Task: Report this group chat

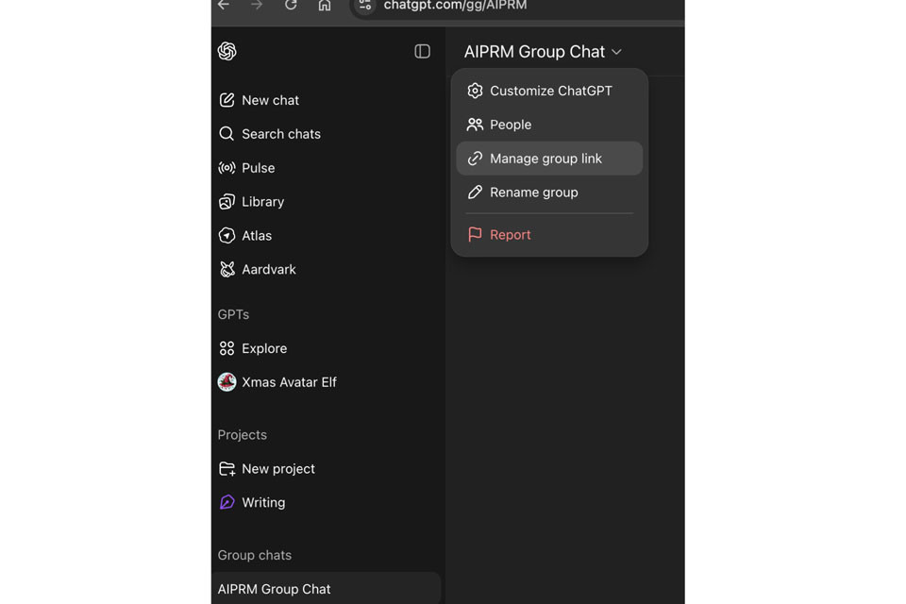Action: (510, 235)
